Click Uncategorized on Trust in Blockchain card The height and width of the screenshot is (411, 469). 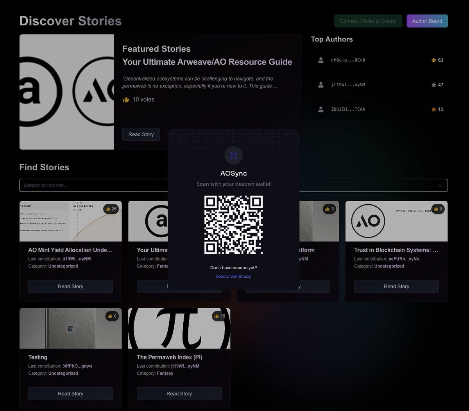point(389,266)
